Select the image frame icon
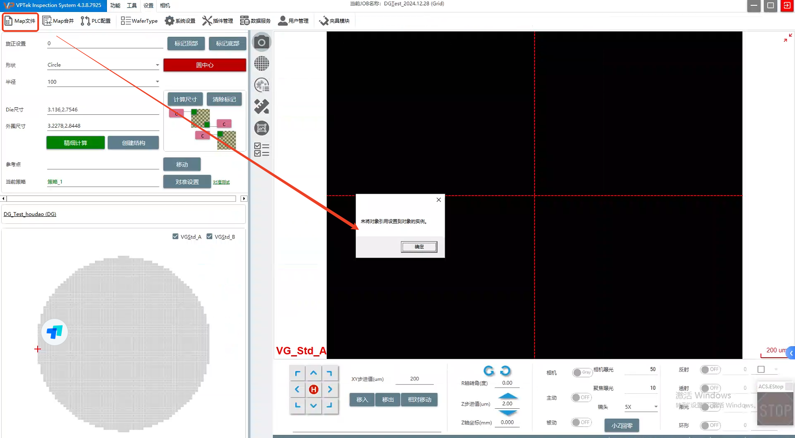Viewport: 795px width, 438px height. point(261,128)
